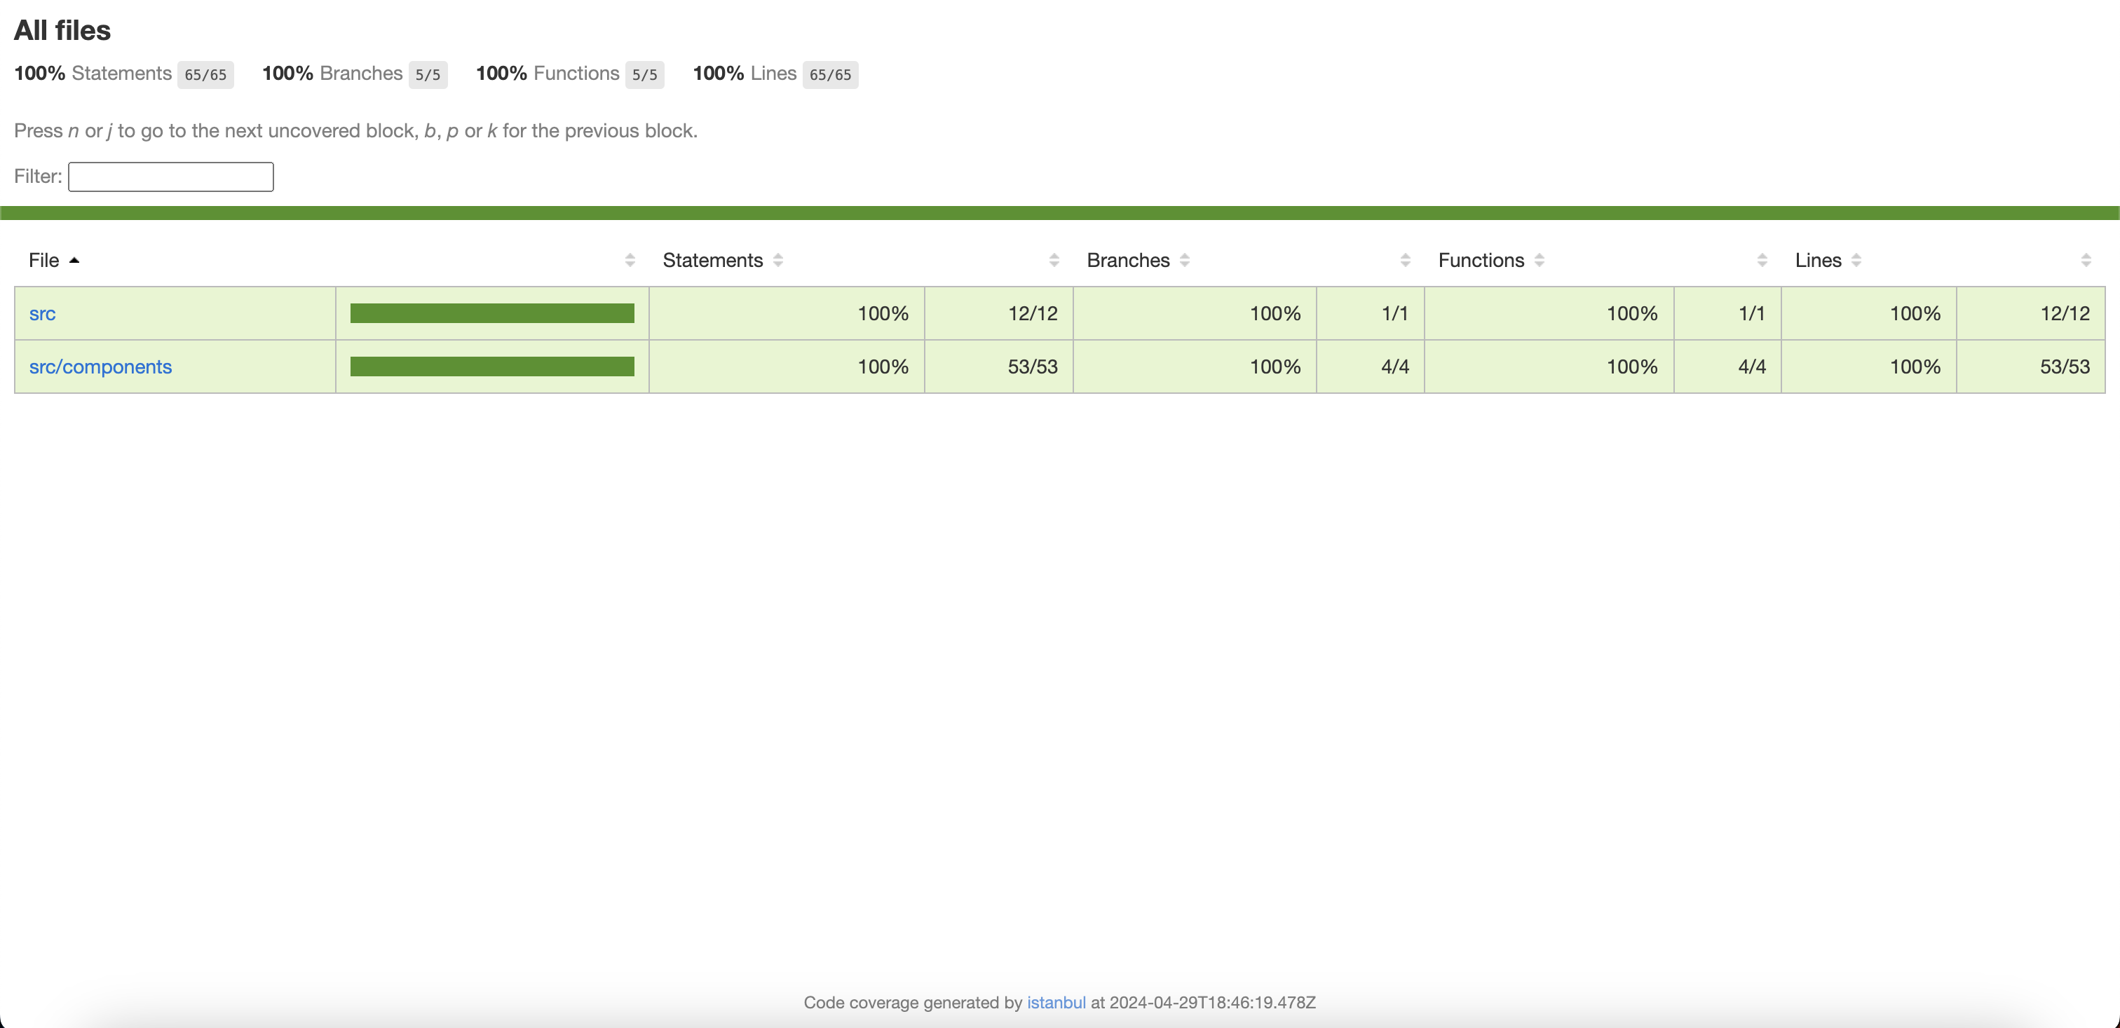Open the src/components directory link
This screenshot has height=1028, width=2120.
click(100, 366)
